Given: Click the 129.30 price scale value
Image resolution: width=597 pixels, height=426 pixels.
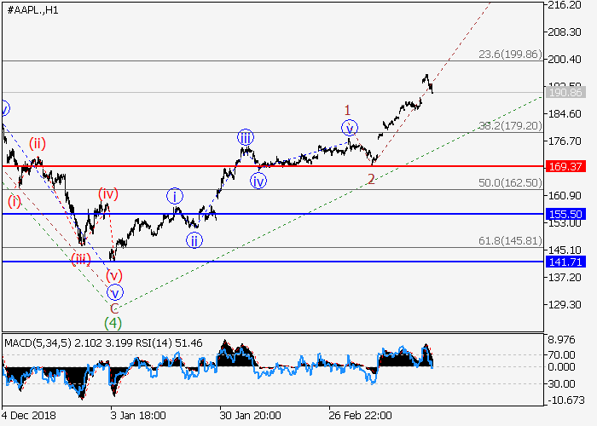Looking at the screenshot, I should [x=565, y=305].
